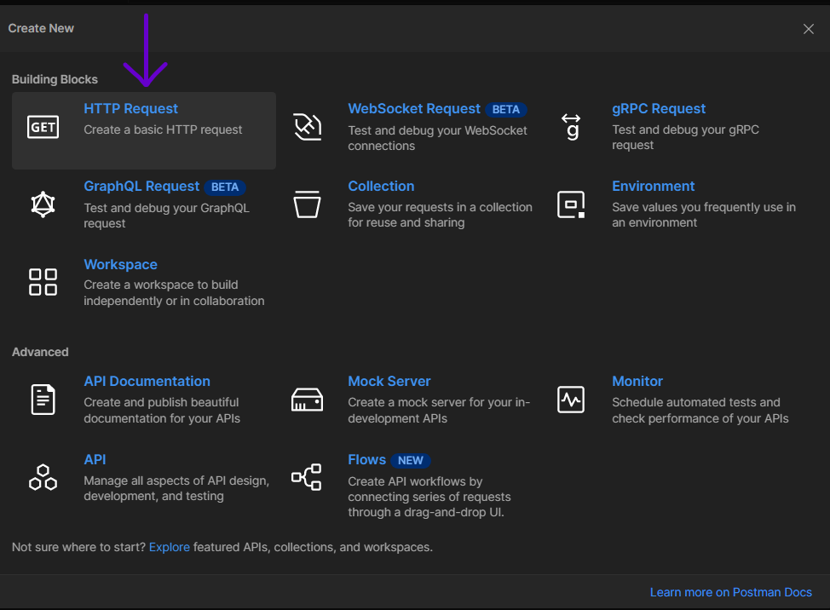Screen dimensions: 830x610
Task: Click 'Schedule automated tests' description text
Action: (x=700, y=411)
